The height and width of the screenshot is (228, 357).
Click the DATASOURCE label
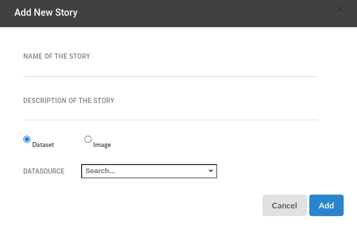tap(44, 171)
